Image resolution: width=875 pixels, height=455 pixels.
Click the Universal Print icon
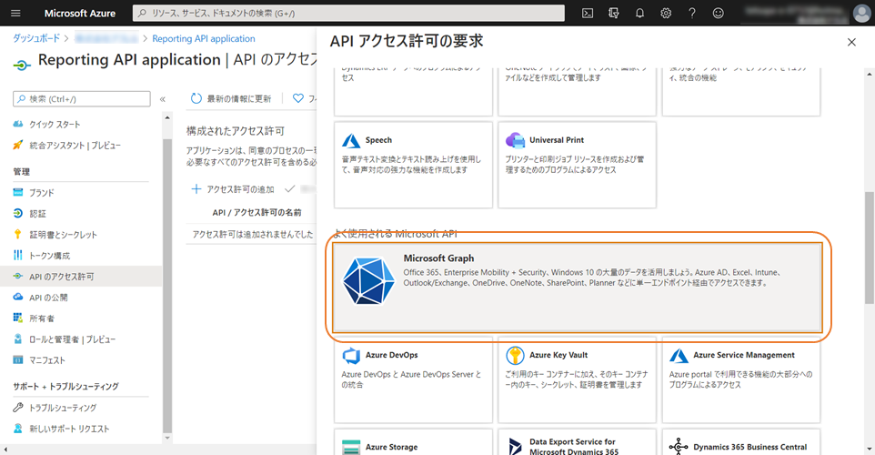point(515,140)
